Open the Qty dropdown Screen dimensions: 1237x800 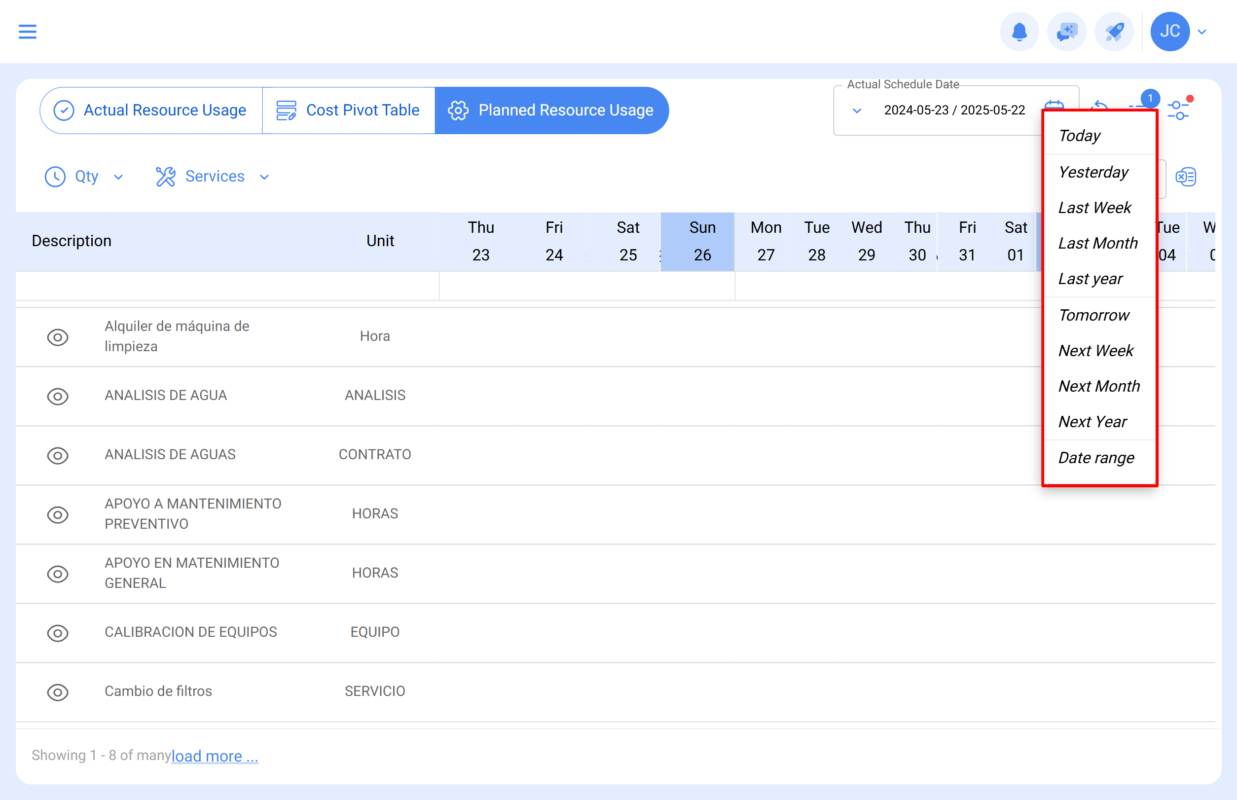[x=85, y=177]
